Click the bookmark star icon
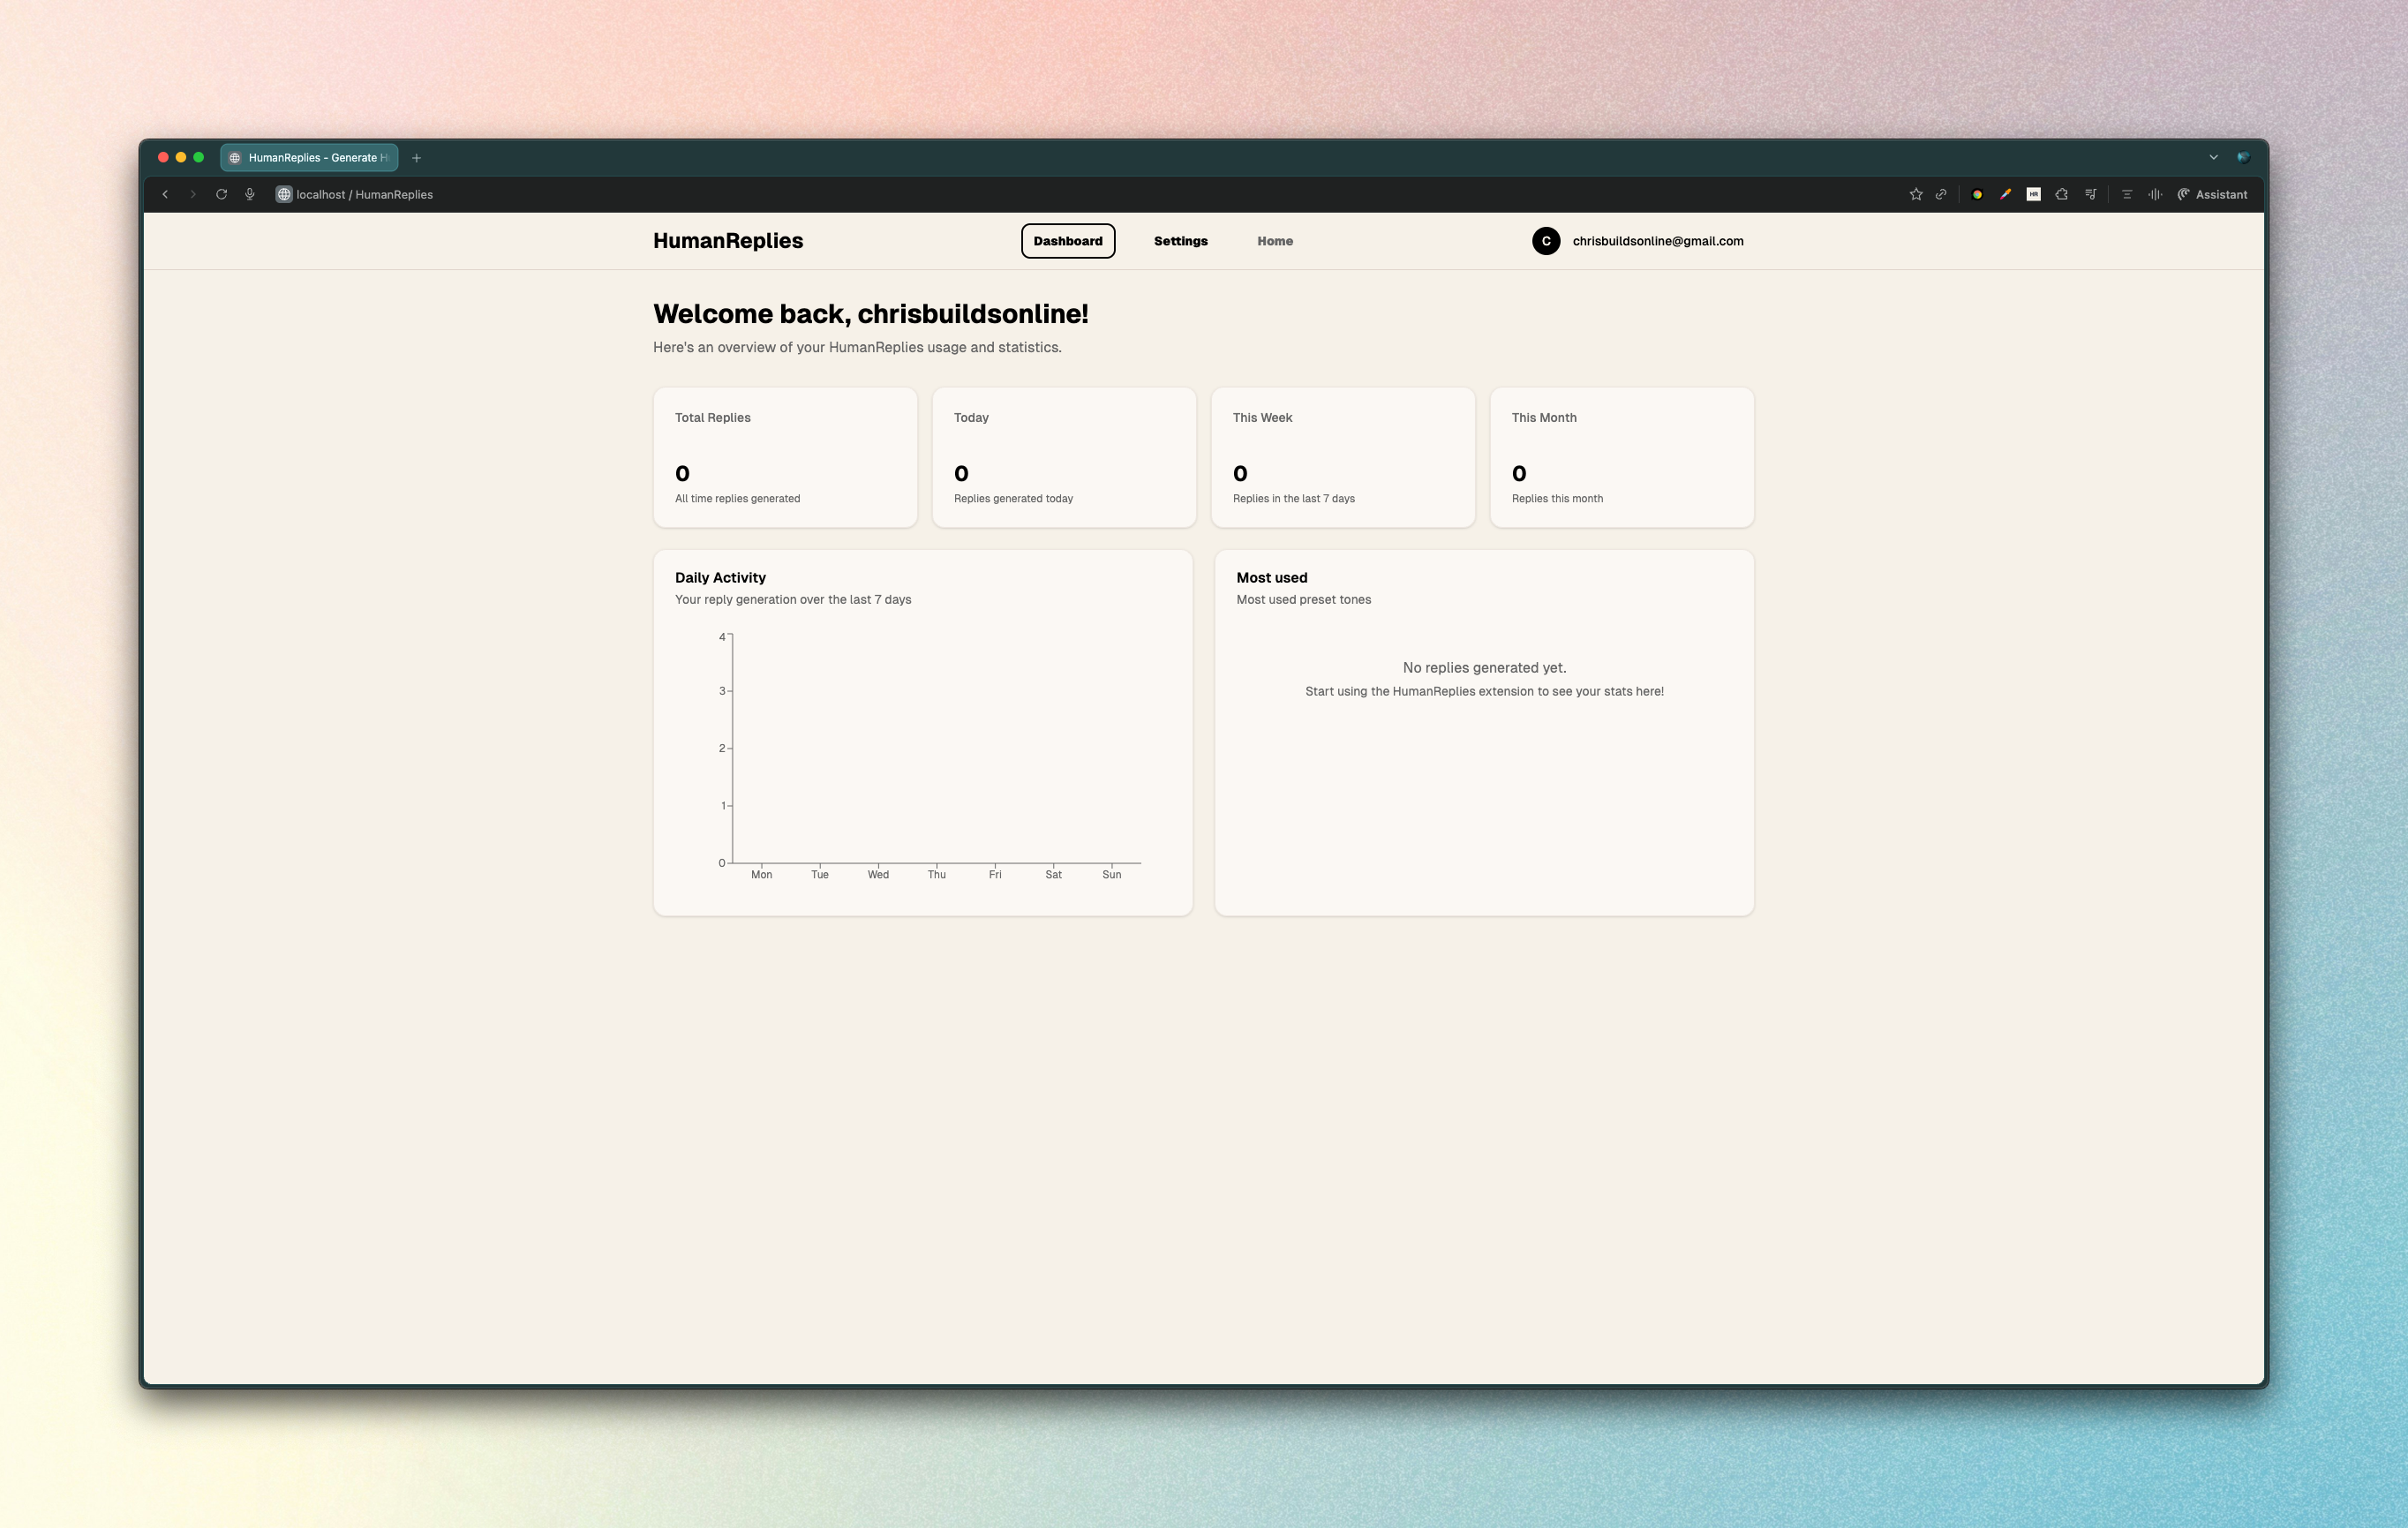2408x1528 pixels. 1915,195
